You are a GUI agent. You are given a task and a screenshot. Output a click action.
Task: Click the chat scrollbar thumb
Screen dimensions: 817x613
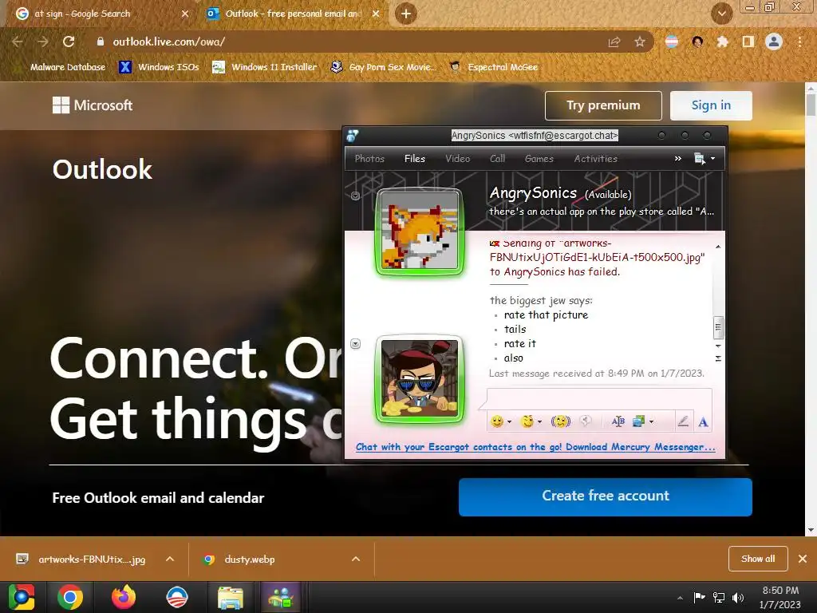click(718, 327)
